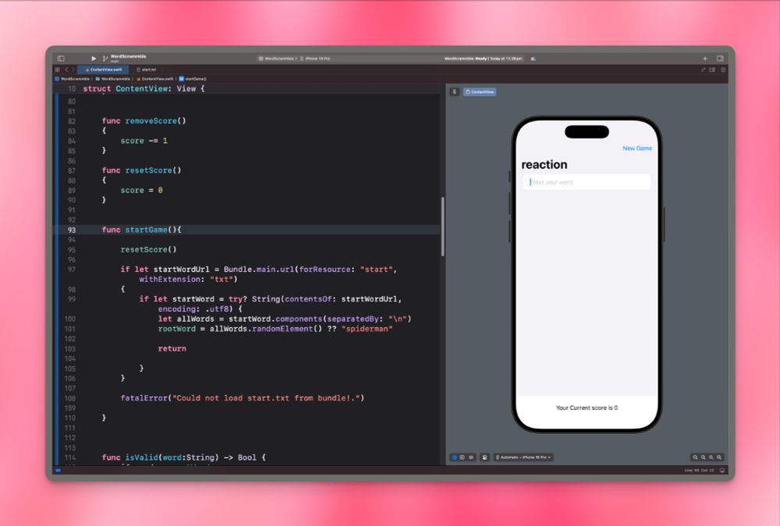The image size is (780, 526).
Task: Switch to the start.txt tab
Action: pos(147,69)
